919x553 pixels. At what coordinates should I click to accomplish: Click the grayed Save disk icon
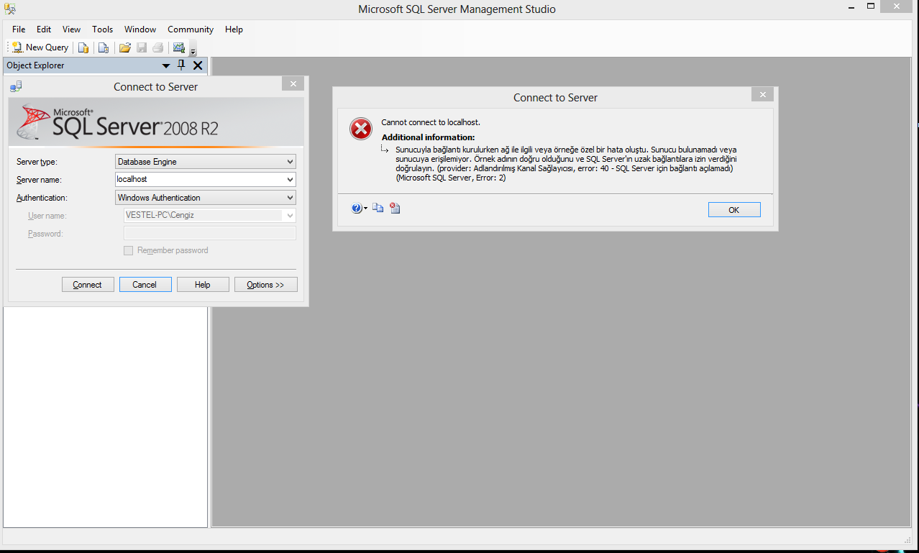tap(142, 48)
